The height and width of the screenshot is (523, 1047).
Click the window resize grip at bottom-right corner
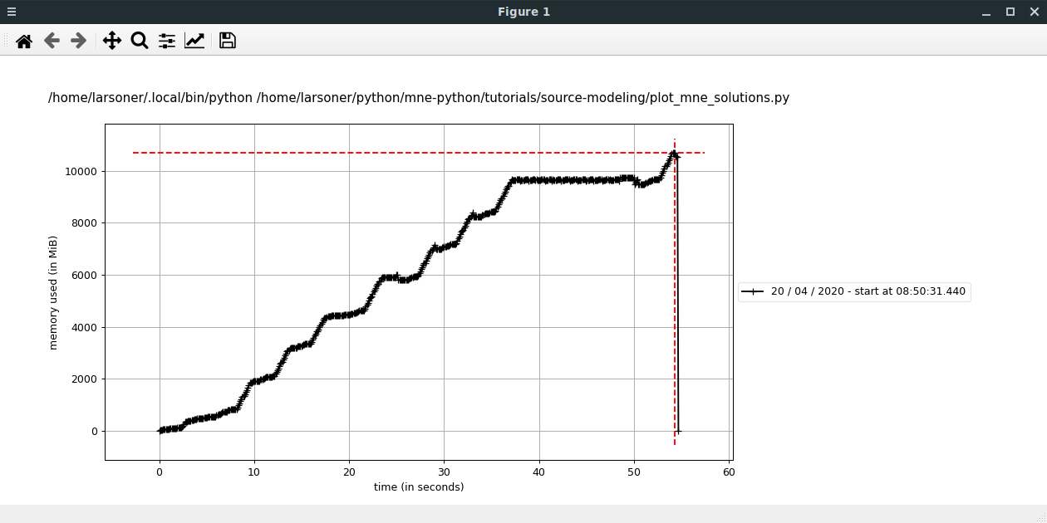[1040, 517]
